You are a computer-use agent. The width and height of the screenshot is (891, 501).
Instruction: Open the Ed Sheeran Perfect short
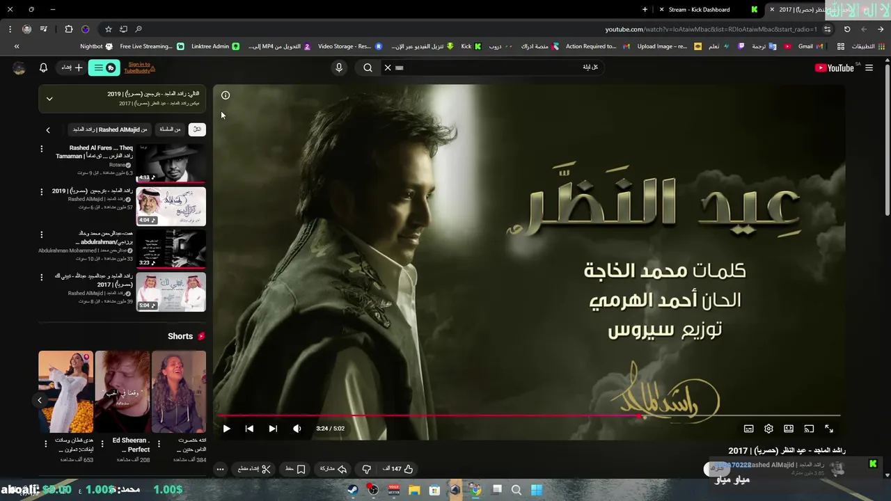click(123, 392)
